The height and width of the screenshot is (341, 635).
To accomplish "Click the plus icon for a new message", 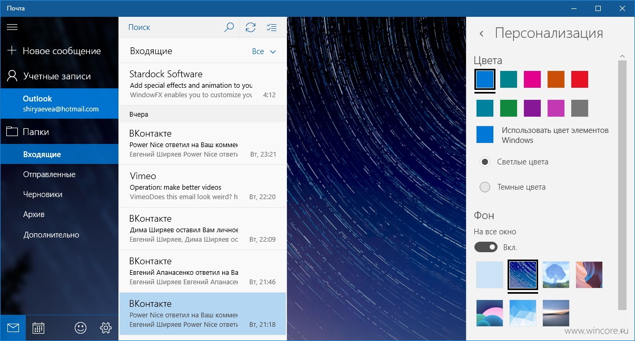I will [12, 51].
